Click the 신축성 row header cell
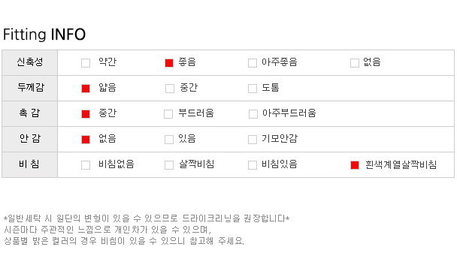Viewport: 457px width, 271px height. click(30, 62)
